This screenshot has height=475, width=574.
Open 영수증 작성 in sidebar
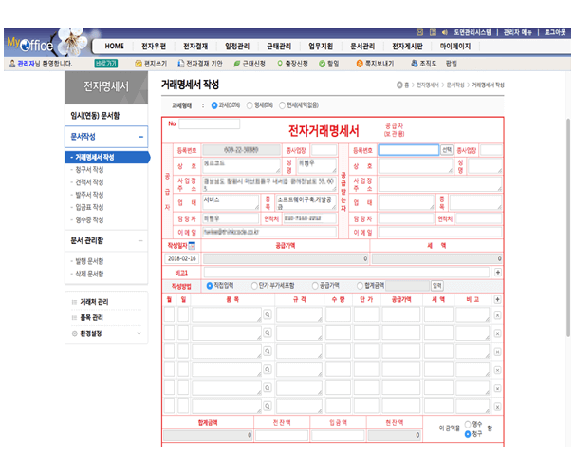pyautogui.click(x=89, y=219)
